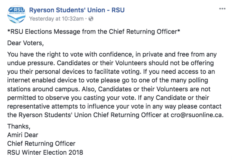Click the 'Thanks,' closing line
Image resolution: width=235 pixels, height=160 pixels.
click(x=19, y=126)
